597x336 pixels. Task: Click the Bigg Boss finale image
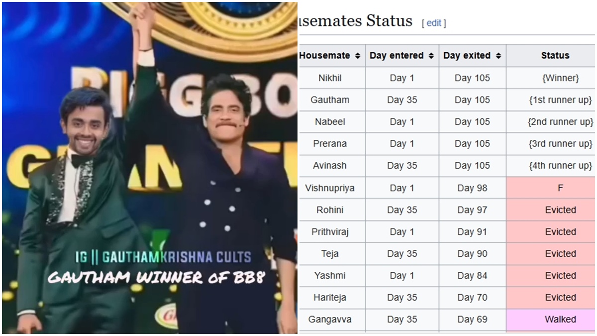[x=149, y=149]
